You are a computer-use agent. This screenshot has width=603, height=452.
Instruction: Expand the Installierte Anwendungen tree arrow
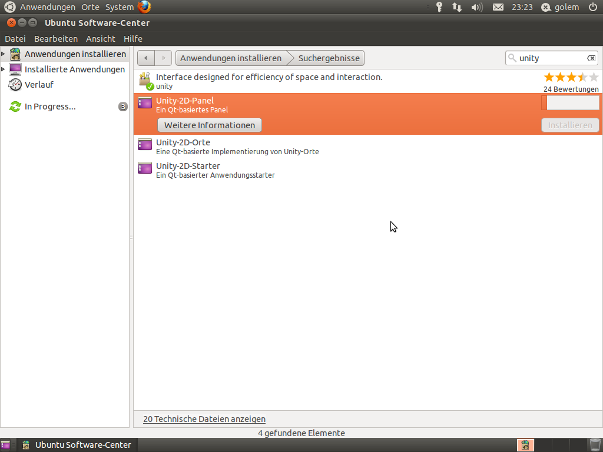point(4,69)
